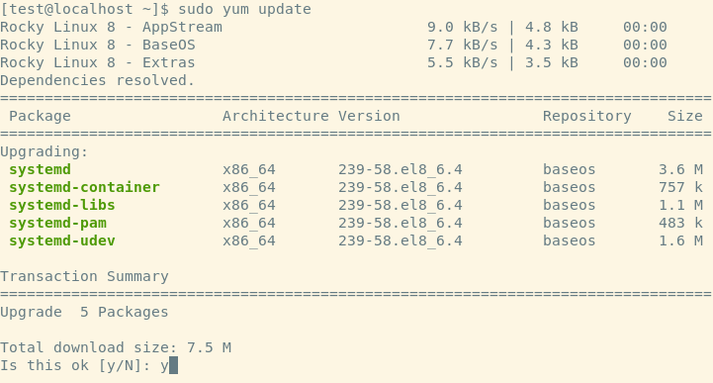
Task: Click the 'Total download size: 7.5 M' line
Action: [116, 348]
